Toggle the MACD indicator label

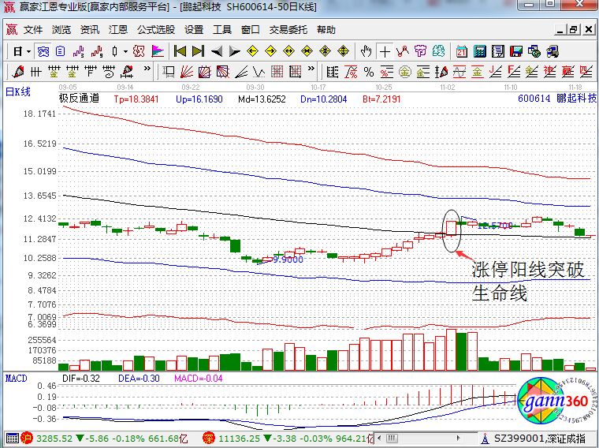pos(17,379)
